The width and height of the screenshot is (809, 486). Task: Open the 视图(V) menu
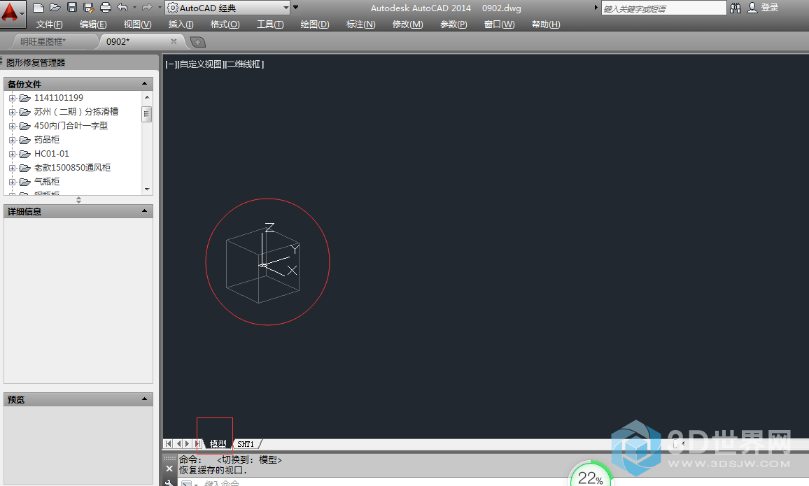[x=138, y=24]
